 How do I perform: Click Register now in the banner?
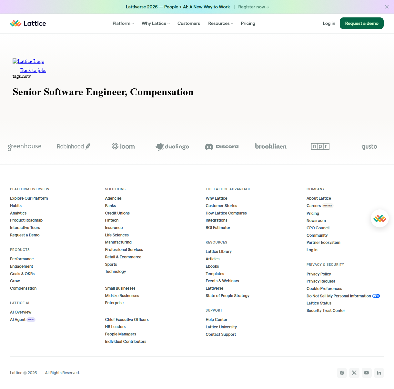pyautogui.click(x=253, y=7)
